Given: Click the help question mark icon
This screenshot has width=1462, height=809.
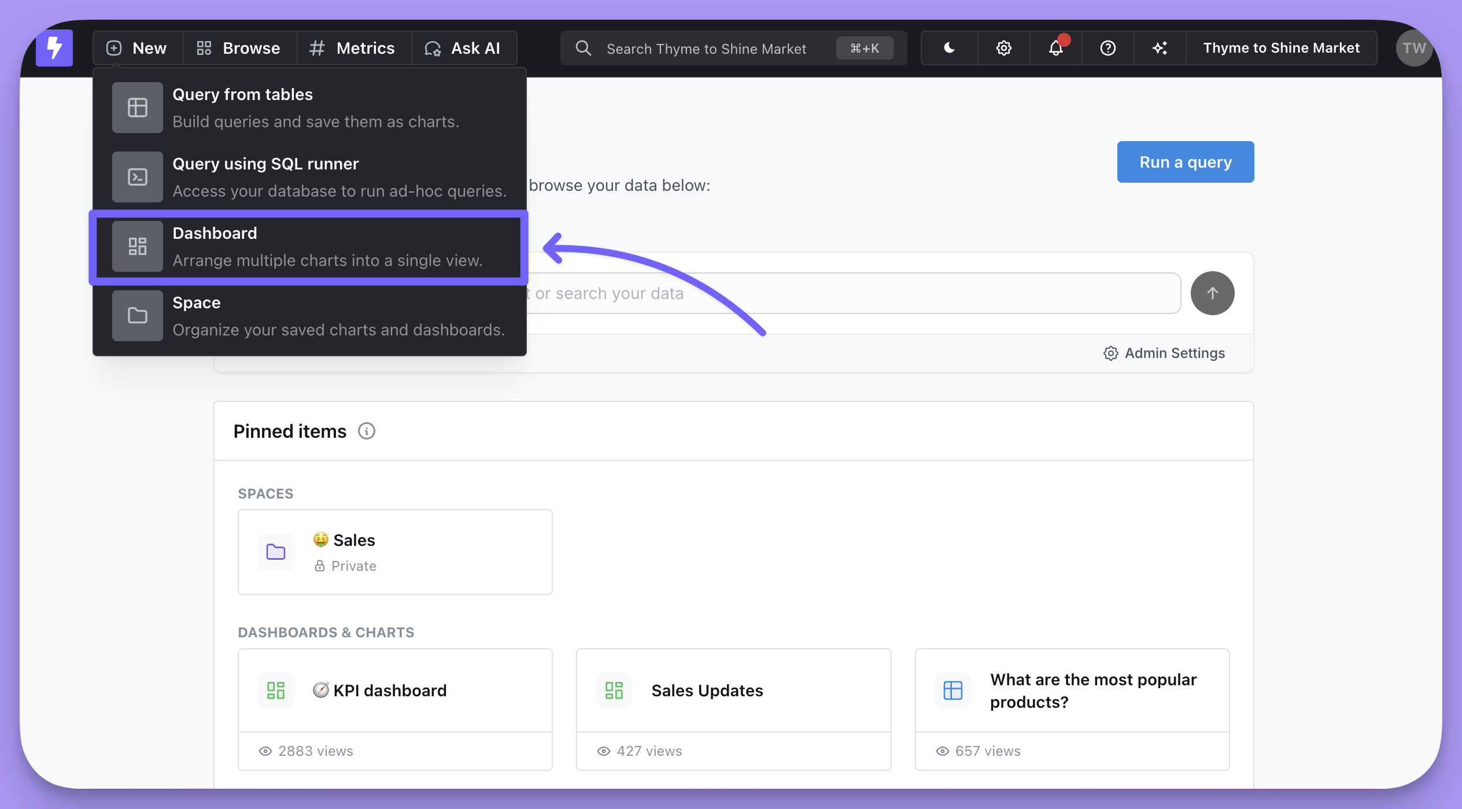Looking at the screenshot, I should tap(1107, 48).
